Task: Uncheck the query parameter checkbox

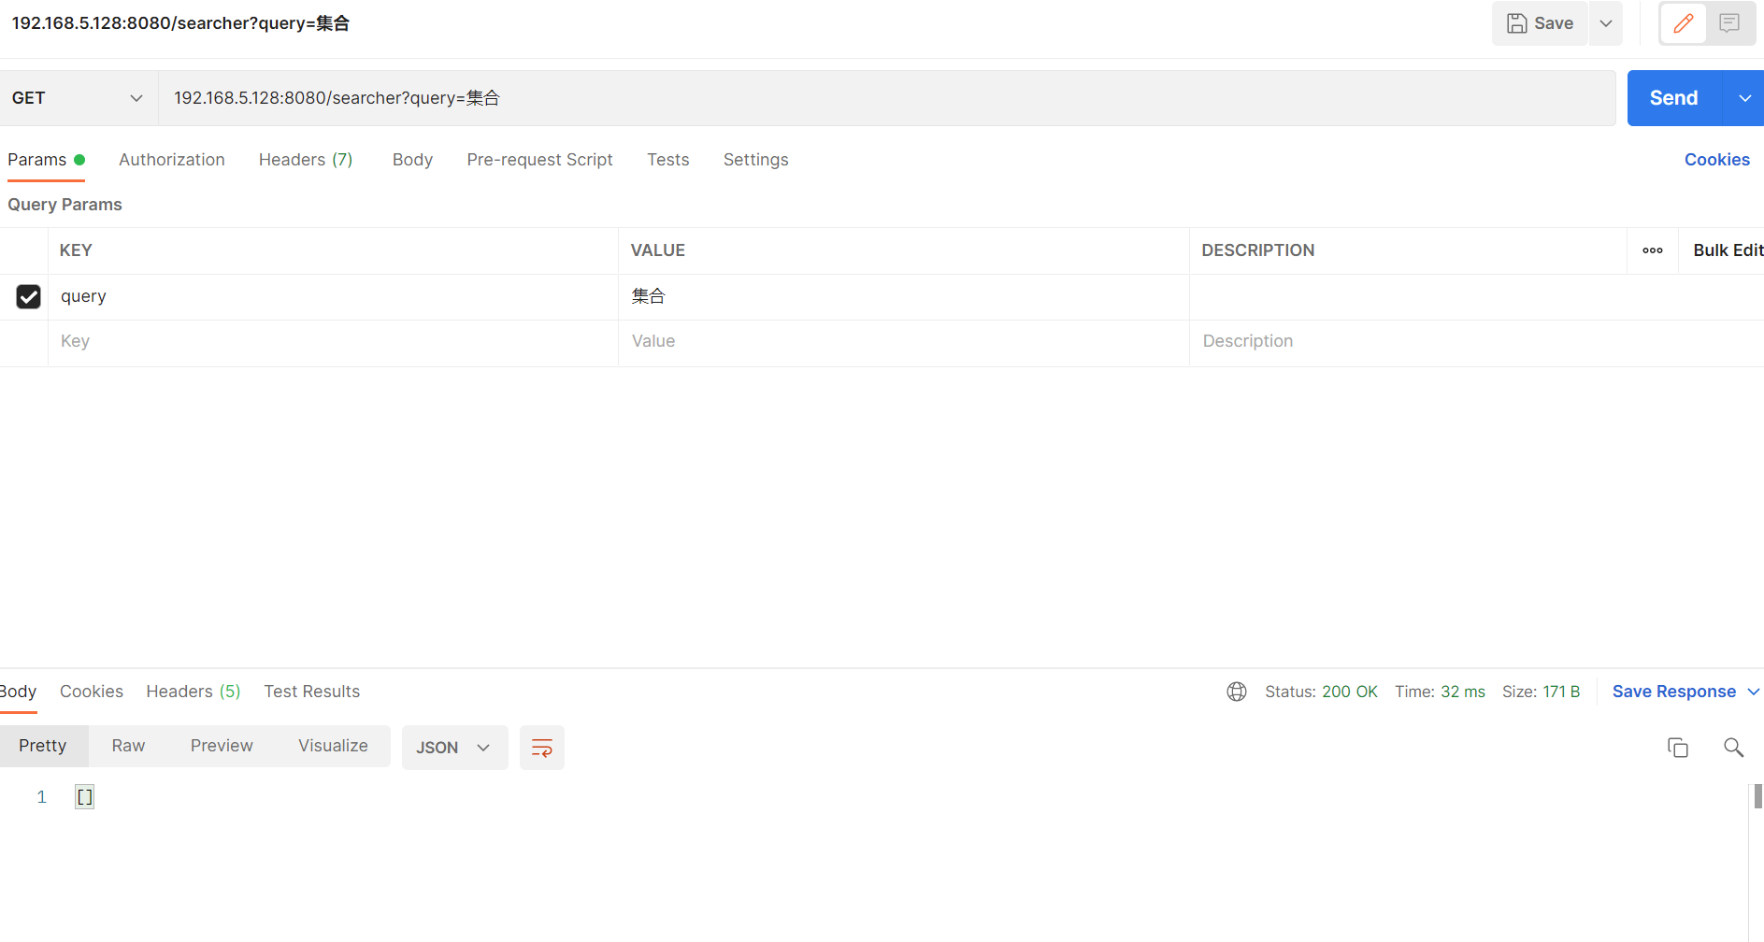Action: (29, 296)
